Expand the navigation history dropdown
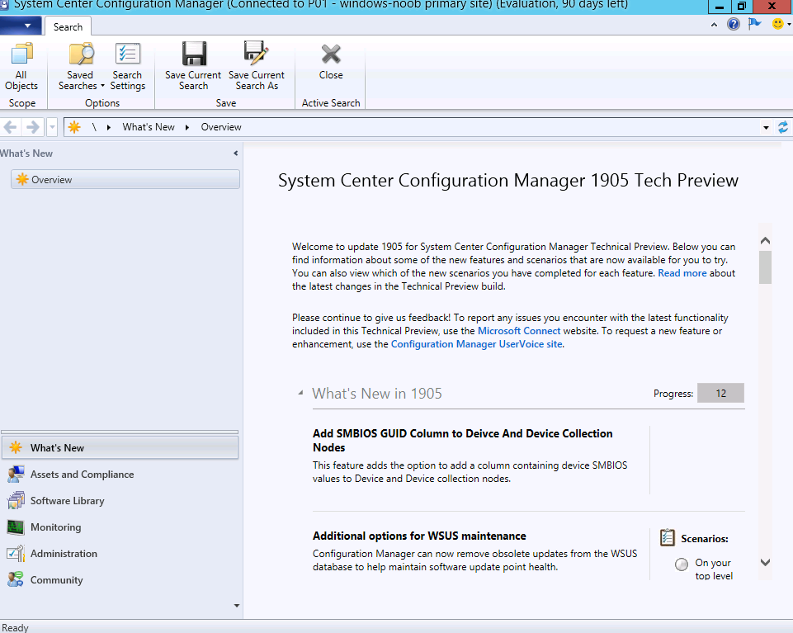This screenshot has height=633, width=793. point(52,127)
